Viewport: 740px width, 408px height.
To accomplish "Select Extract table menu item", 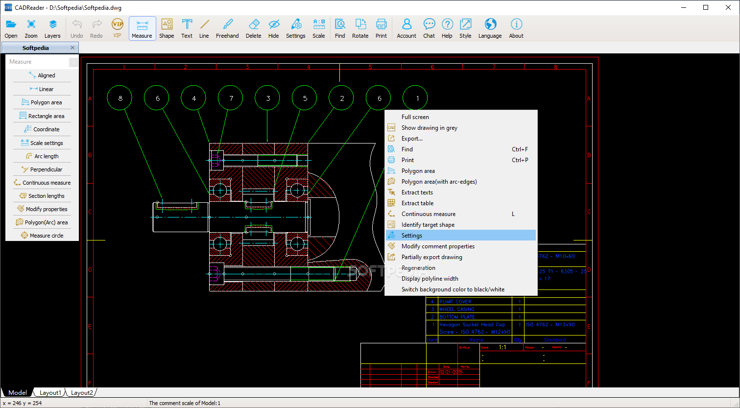I will pyautogui.click(x=461, y=203).
